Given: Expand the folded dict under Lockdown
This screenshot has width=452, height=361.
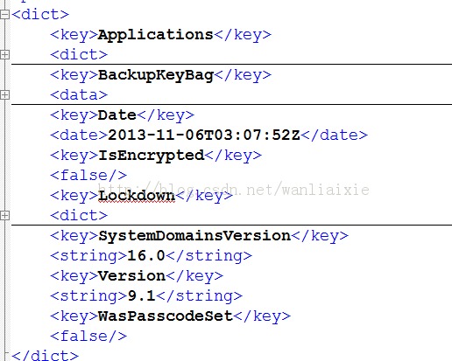Looking at the screenshot, I should tap(4, 215).
